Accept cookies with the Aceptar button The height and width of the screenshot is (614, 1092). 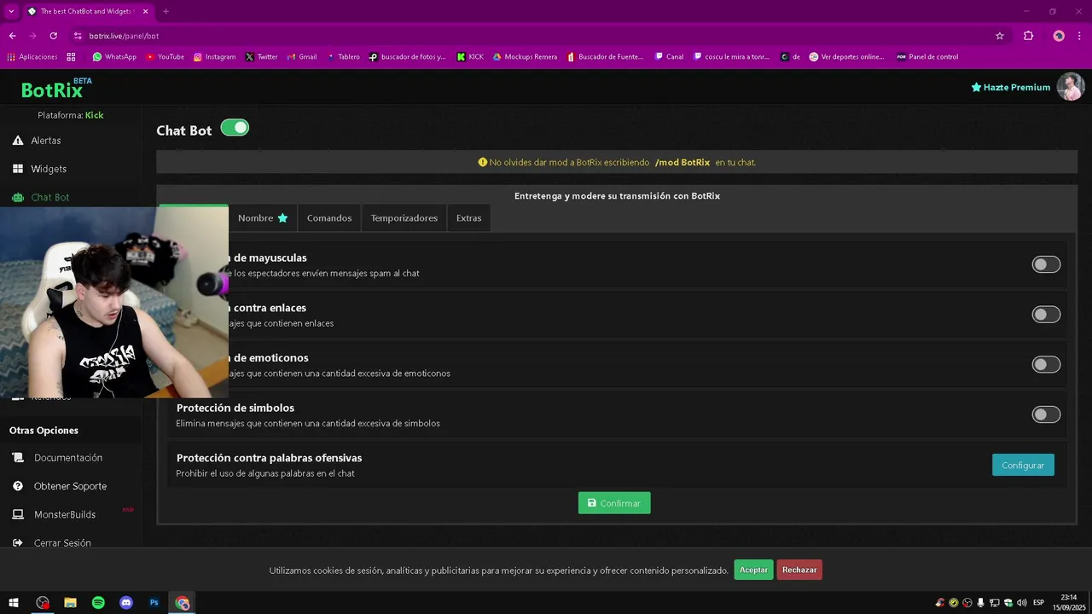[753, 570]
